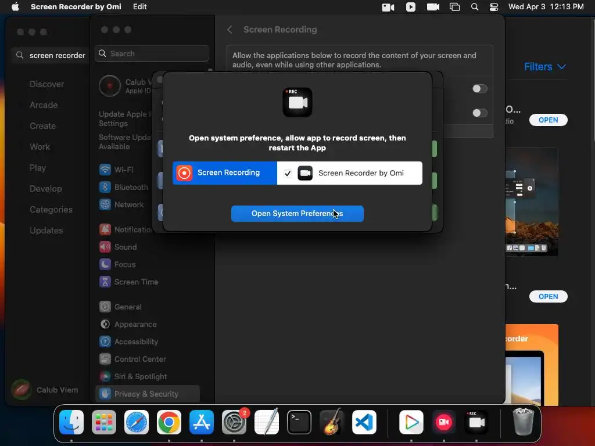
Task: Enable the first screen recording toggle
Action: coord(479,89)
